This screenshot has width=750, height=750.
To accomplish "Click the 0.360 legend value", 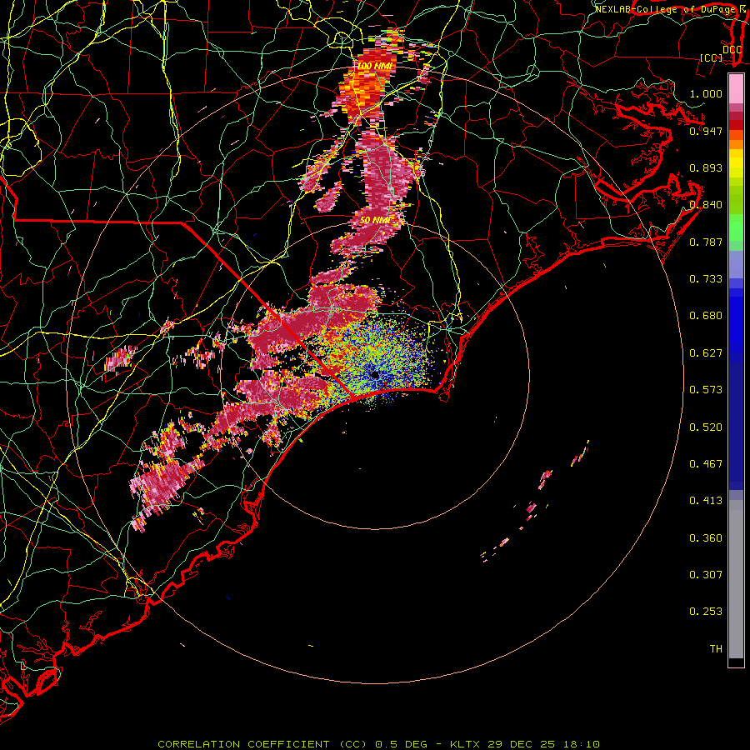I will [706, 538].
